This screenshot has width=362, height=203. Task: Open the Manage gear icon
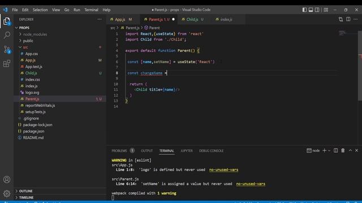pos(7,193)
